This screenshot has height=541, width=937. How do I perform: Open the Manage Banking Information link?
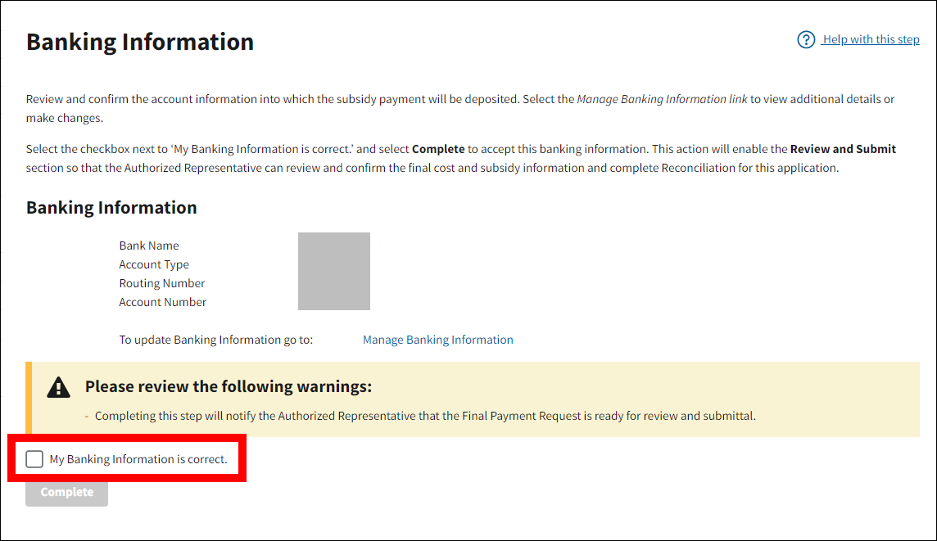click(x=437, y=340)
